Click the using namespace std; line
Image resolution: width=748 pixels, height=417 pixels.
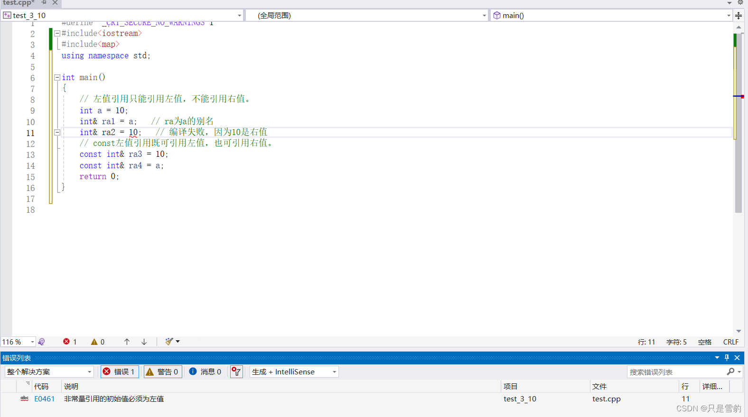(x=106, y=56)
